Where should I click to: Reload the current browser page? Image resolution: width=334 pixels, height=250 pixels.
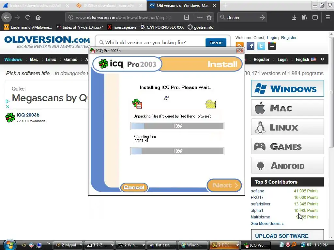[28, 18]
